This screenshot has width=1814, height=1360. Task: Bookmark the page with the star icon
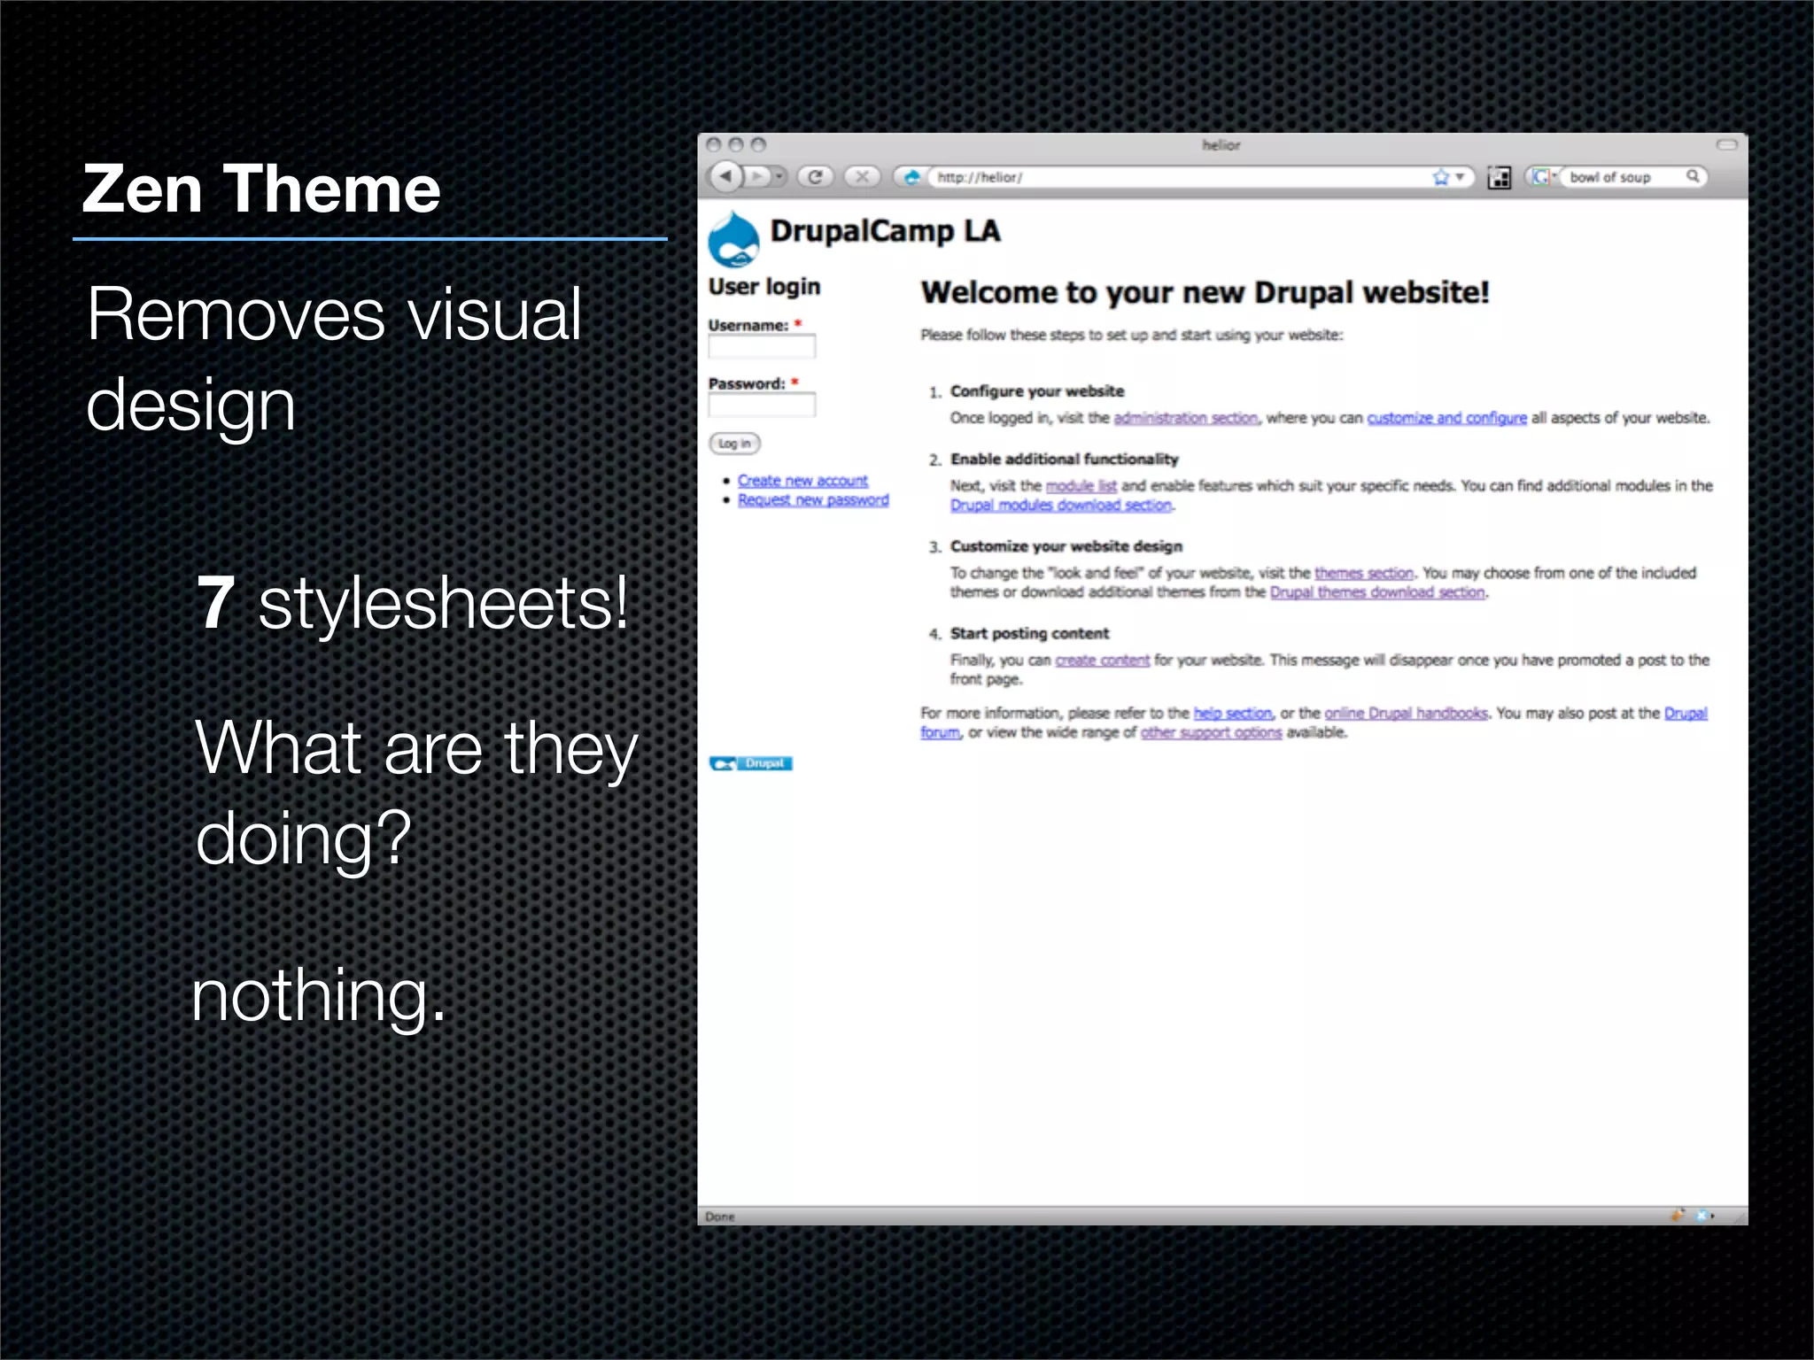coord(1440,177)
